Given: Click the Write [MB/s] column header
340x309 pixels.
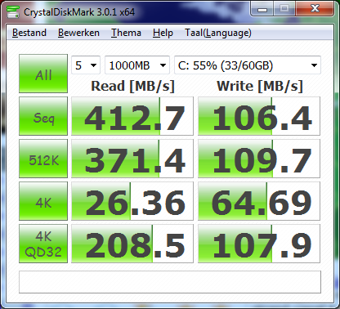Looking at the screenshot, I should click(260, 87).
